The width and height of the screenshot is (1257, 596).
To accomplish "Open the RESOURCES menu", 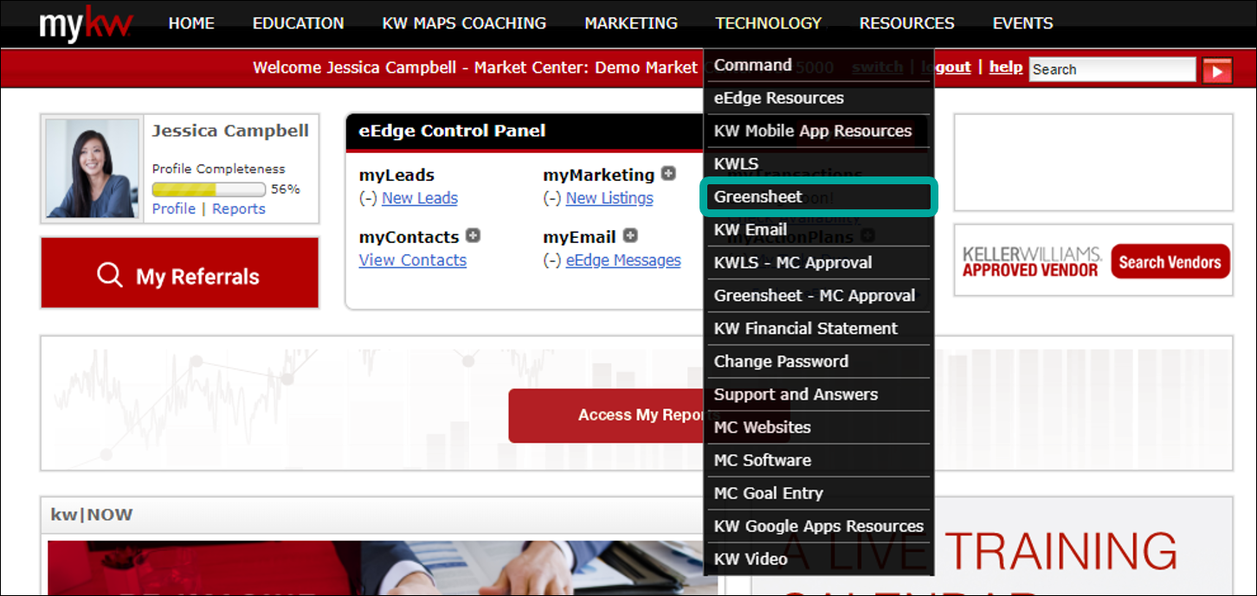I will point(907,23).
